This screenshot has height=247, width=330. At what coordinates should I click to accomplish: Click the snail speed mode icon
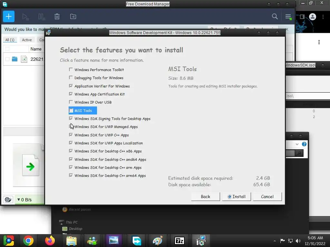coord(8,199)
